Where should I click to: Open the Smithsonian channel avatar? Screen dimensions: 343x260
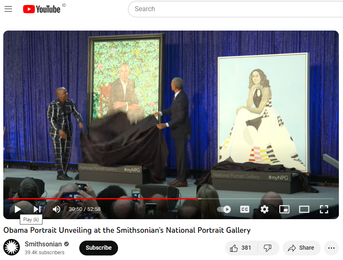[12, 247]
